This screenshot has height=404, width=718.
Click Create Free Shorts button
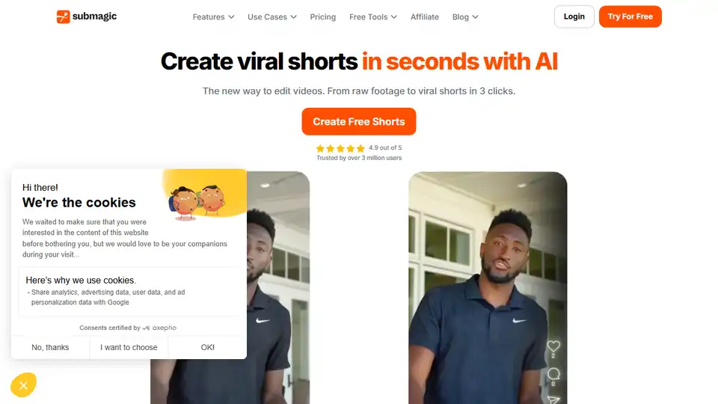(x=358, y=121)
